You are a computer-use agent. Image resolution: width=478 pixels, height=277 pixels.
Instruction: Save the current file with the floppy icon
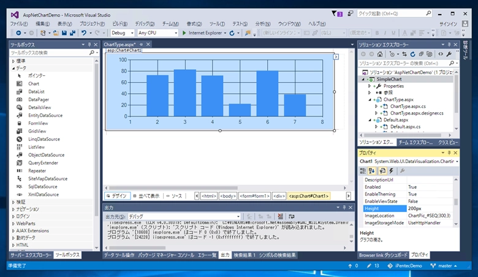pos(64,33)
